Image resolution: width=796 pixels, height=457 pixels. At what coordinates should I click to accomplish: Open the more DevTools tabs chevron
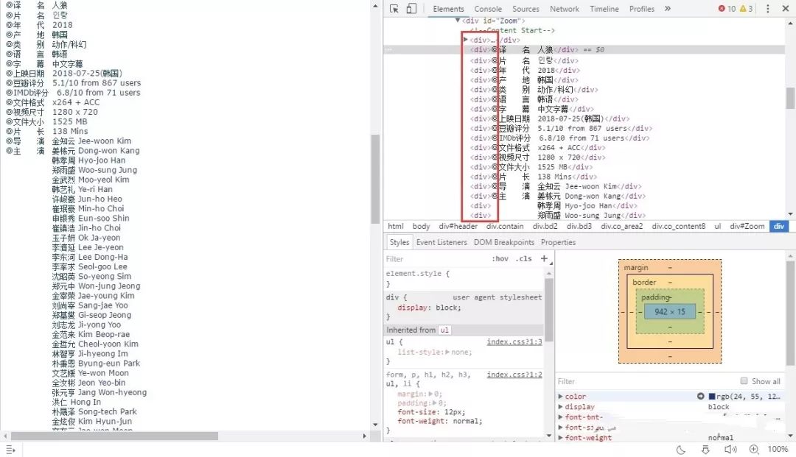click(x=668, y=9)
